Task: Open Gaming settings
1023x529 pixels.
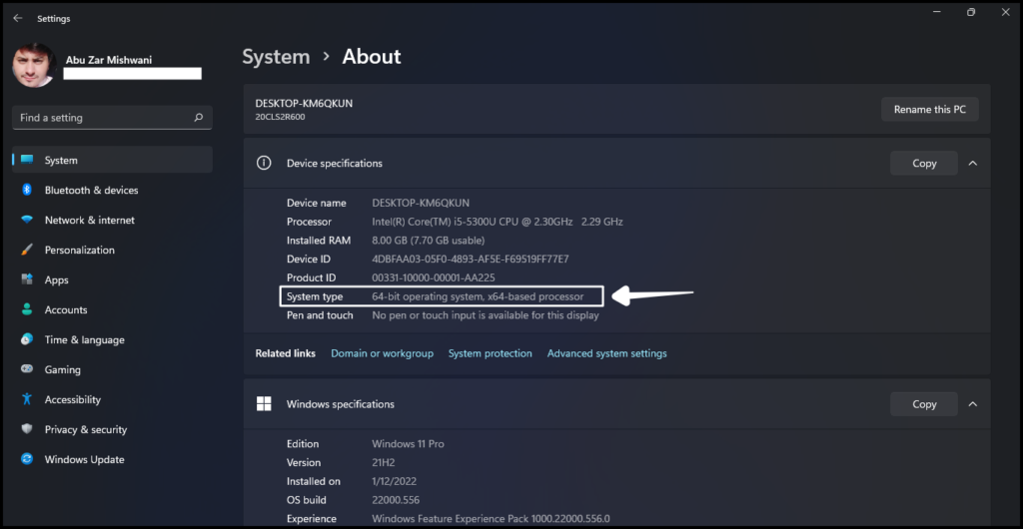Action: pos(112,369)
